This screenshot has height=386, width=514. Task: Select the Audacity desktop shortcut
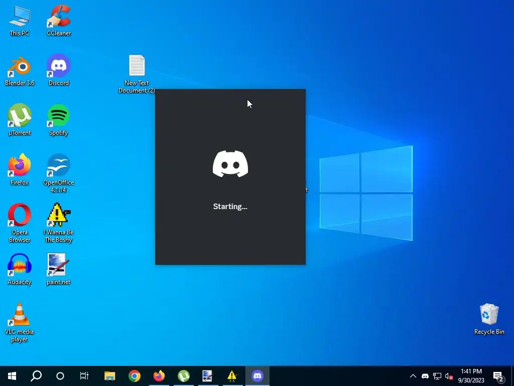pos(20,269)
